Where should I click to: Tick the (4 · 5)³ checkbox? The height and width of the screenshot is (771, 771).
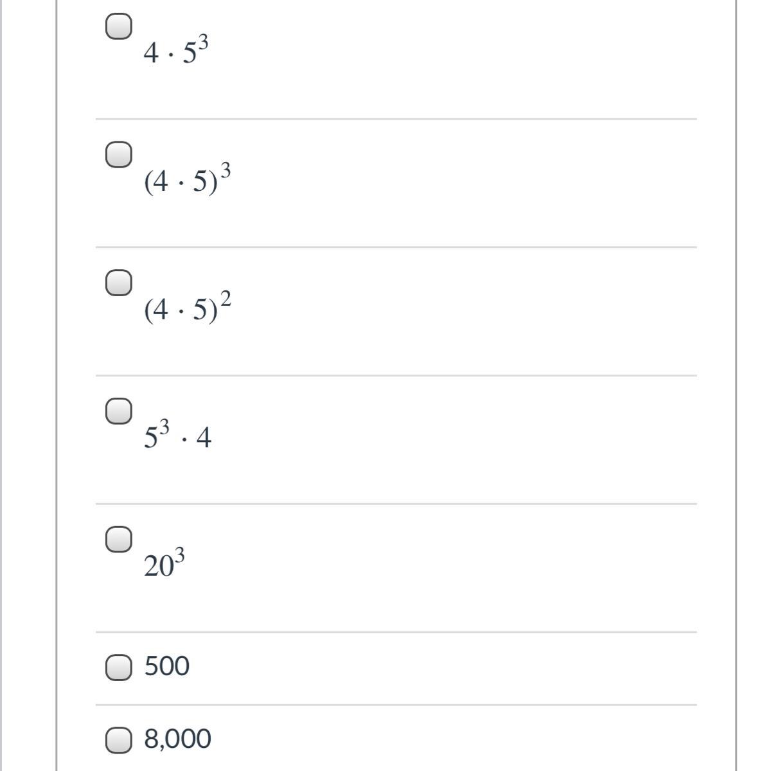(119, 155)
